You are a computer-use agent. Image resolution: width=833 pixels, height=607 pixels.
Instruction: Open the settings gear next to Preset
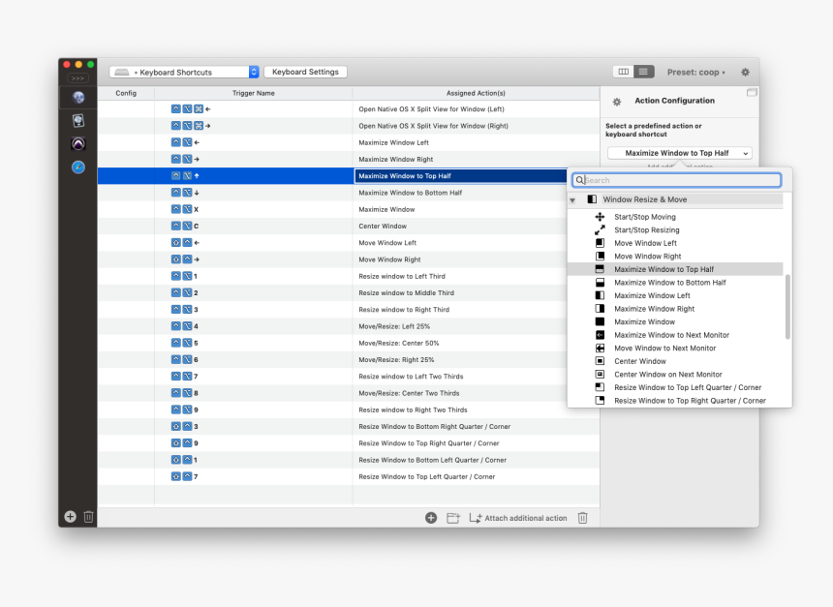click(x=745, y=72)
